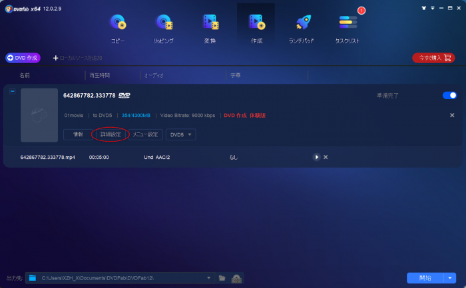The height and width of the screenshot is (288, 466).
Task: Open the 情報 info button
Action: click(x=78, y=134)
